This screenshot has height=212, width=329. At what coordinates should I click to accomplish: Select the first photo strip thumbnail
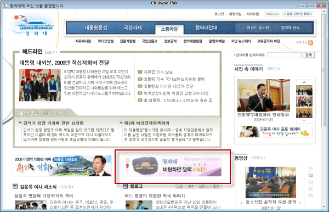click(x=304, y=90)
